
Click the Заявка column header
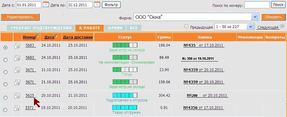pos(204,37)
